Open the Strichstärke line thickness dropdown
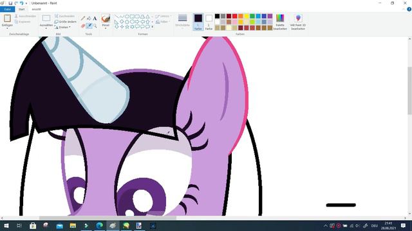The width and height of the screenshot is (412, 231). tap(182, 21)
